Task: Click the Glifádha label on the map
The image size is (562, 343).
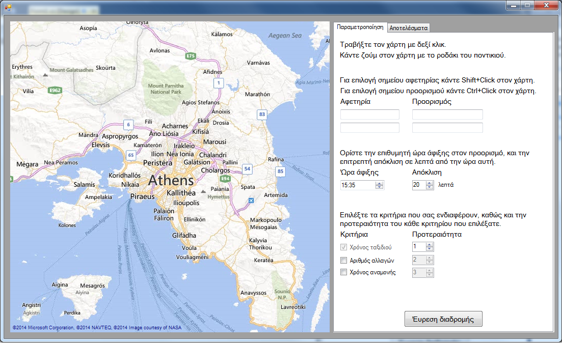Action: [184, 235]
